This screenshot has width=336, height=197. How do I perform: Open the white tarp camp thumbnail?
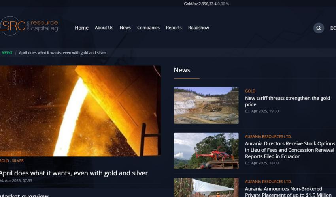[206, 188]
